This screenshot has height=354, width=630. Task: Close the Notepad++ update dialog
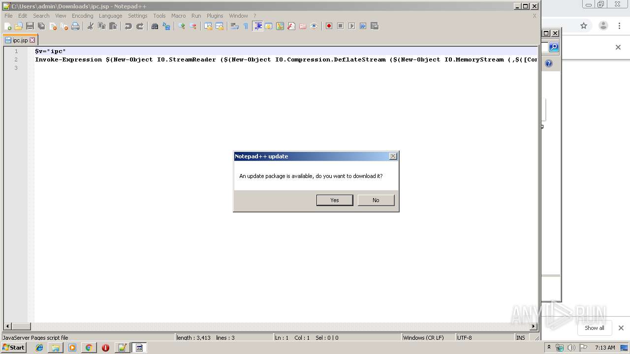(393, 156)
